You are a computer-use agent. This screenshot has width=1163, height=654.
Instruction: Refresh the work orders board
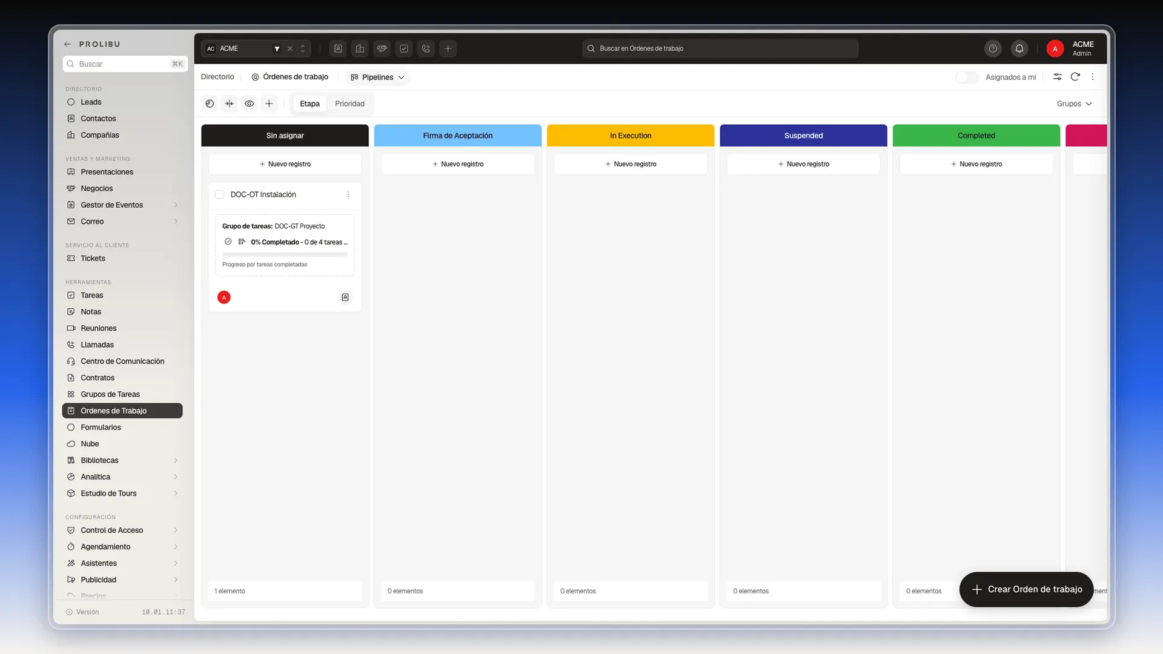pos(1075,77)
